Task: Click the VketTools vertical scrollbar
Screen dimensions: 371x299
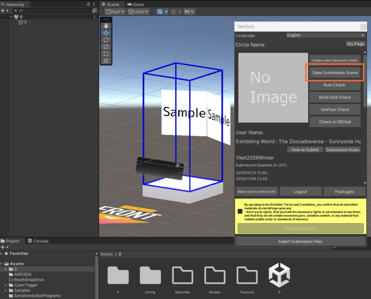Action: coord(365,81)
